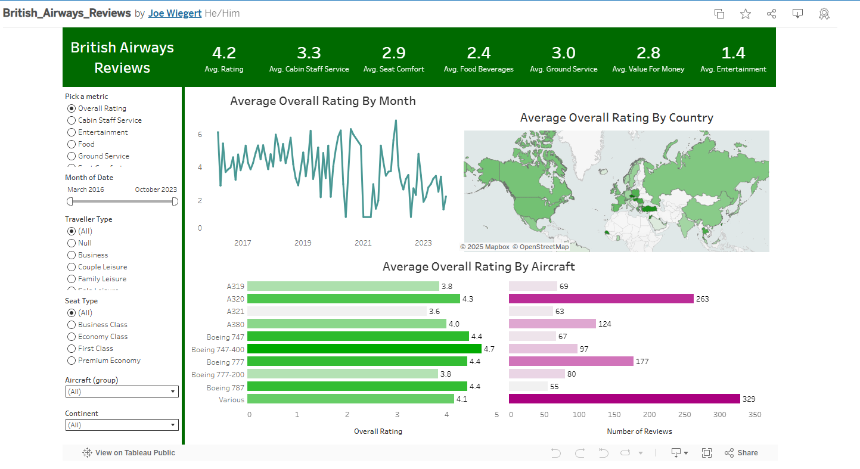Click the replay animation icon in footer
The height and width of the screenshot is (469, 860).
coord(625,453)
